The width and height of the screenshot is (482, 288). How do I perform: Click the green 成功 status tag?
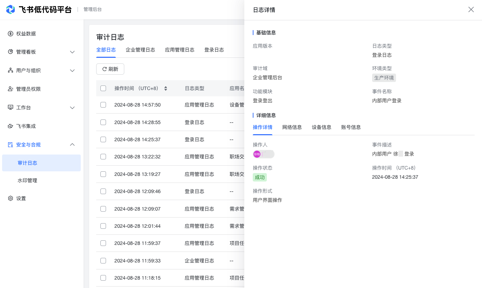click(x=260, y=177)
